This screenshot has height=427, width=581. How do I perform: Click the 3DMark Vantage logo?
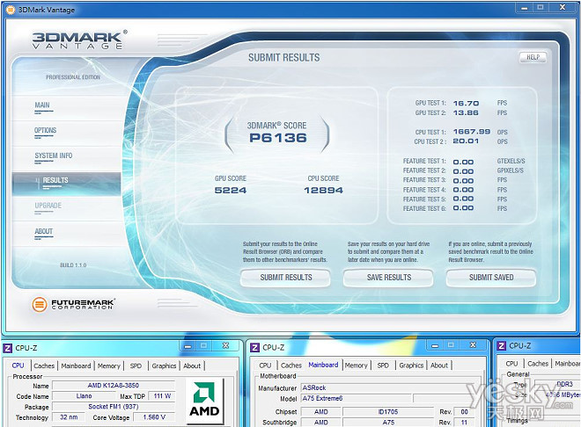(79, 40)
